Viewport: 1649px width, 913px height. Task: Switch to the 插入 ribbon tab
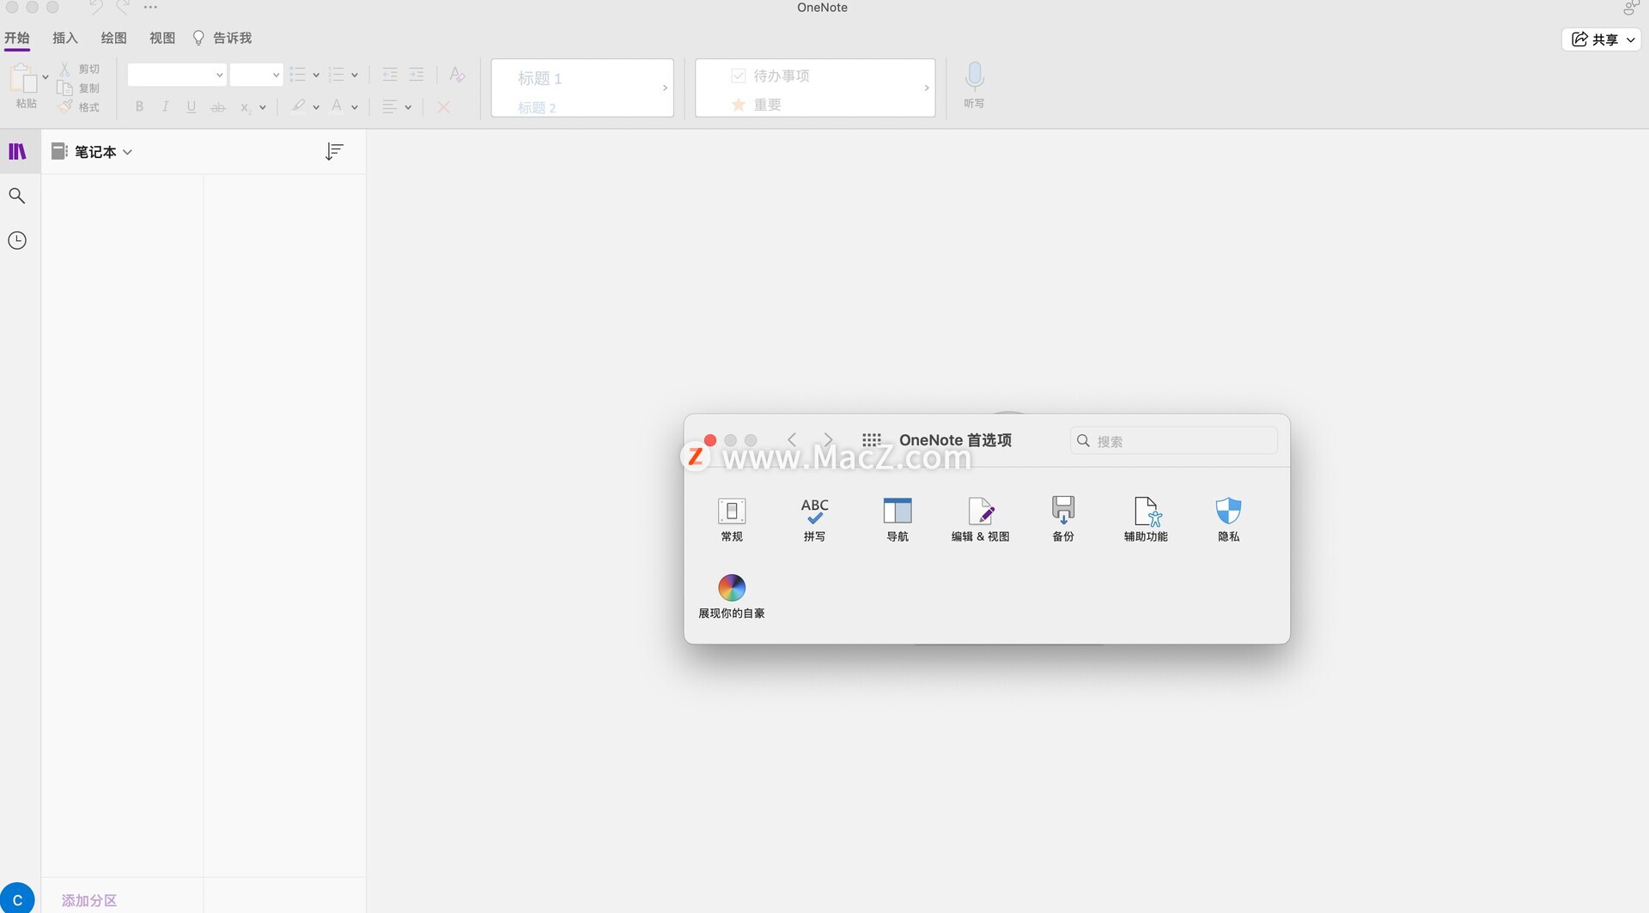[65, 38]
